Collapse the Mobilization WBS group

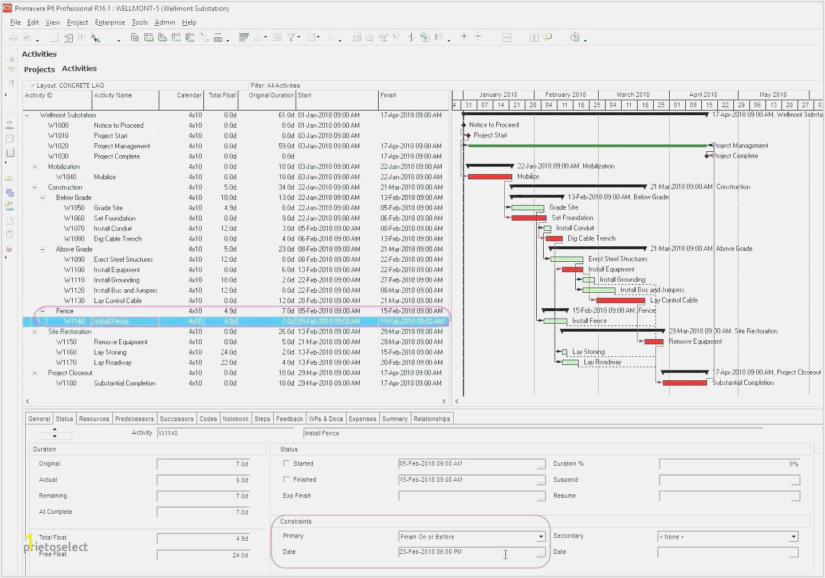click(x=34, y=167)
